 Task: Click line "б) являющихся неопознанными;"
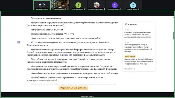(x=46, y=18)
